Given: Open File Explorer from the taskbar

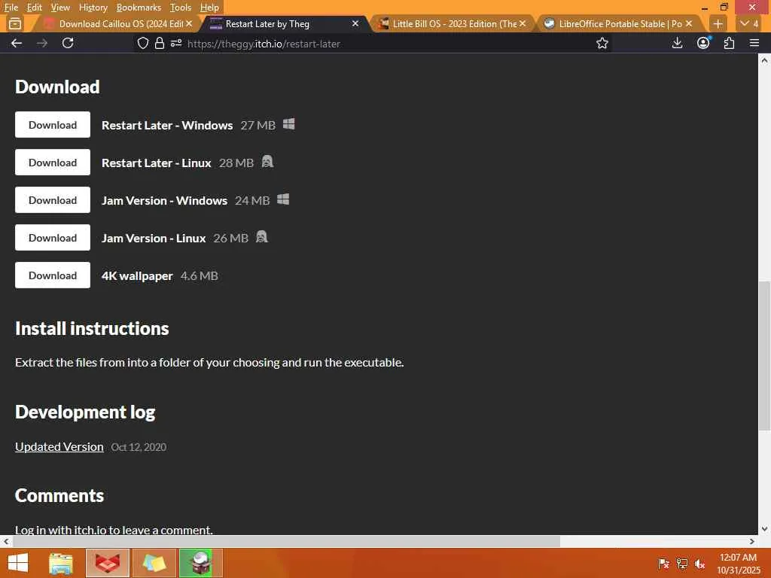Looking at the screenshot, I should point(61,563).
